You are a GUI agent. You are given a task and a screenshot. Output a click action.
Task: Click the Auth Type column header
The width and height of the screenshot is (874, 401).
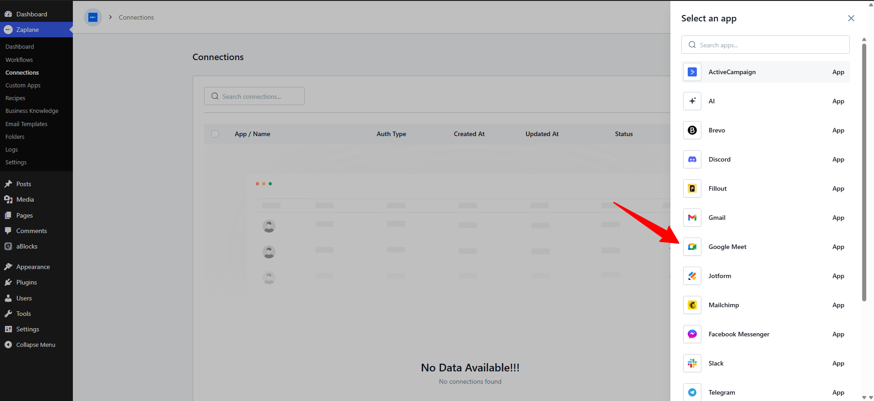391,134
